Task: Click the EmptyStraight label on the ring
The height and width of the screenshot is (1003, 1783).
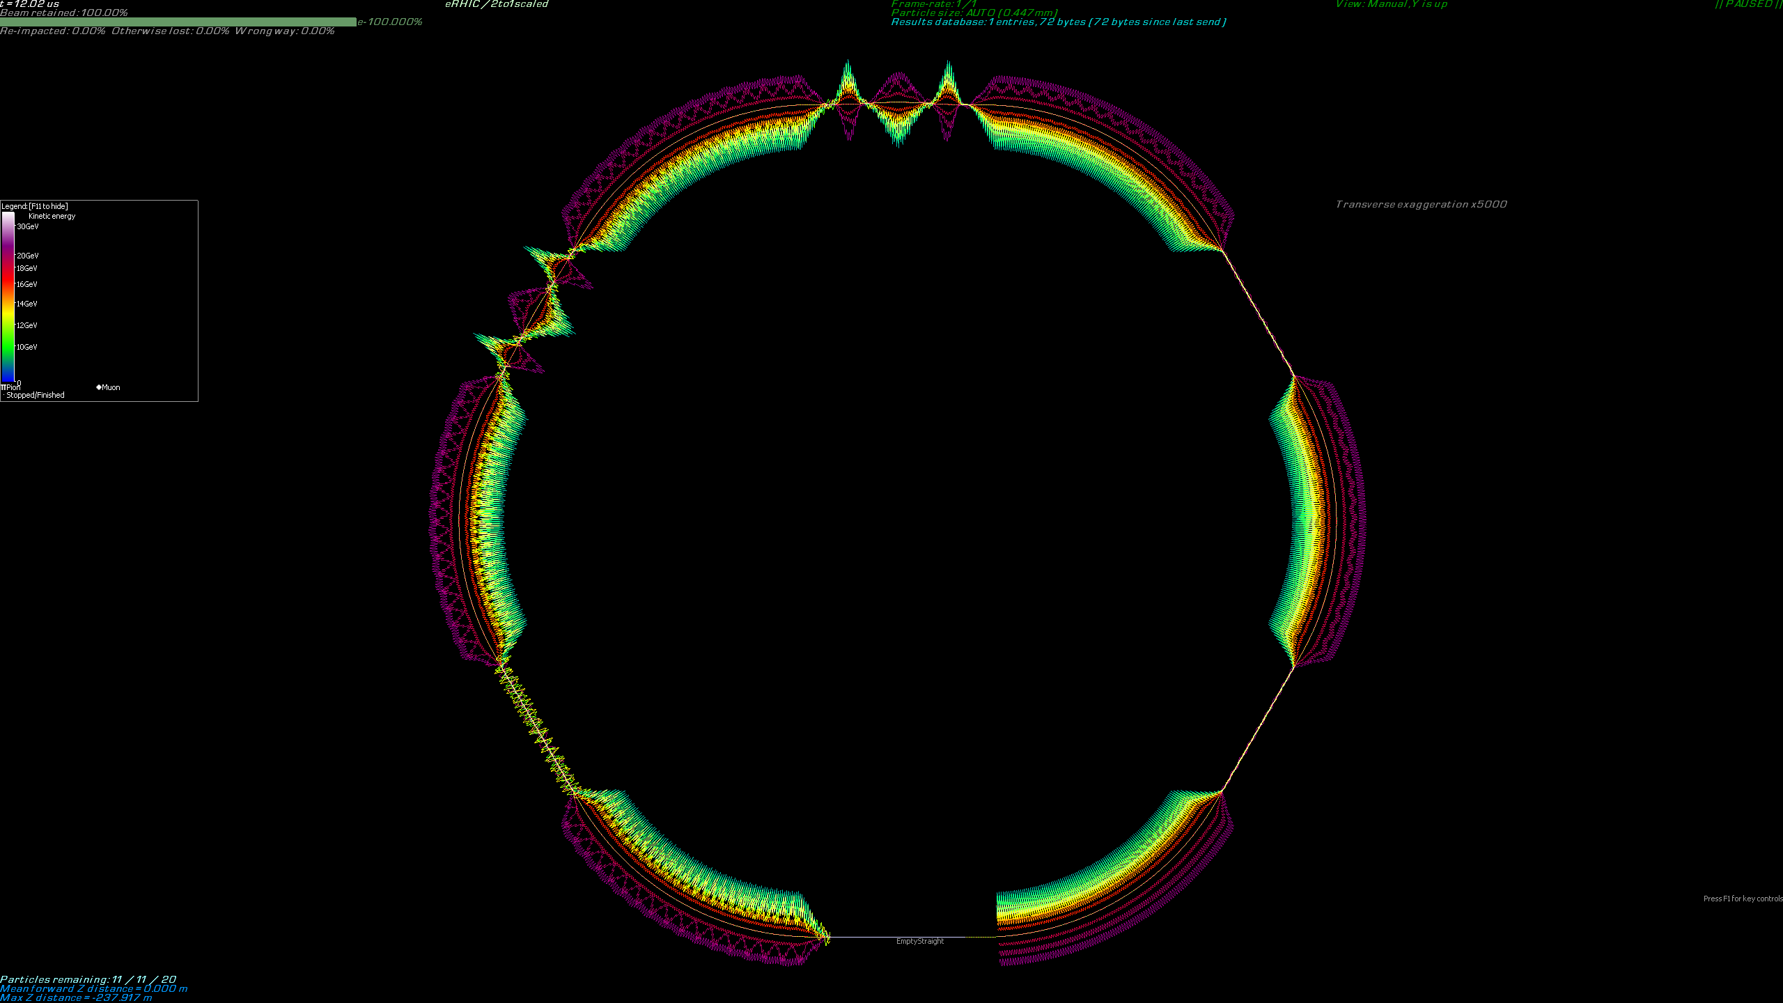Action: (919, 941)
